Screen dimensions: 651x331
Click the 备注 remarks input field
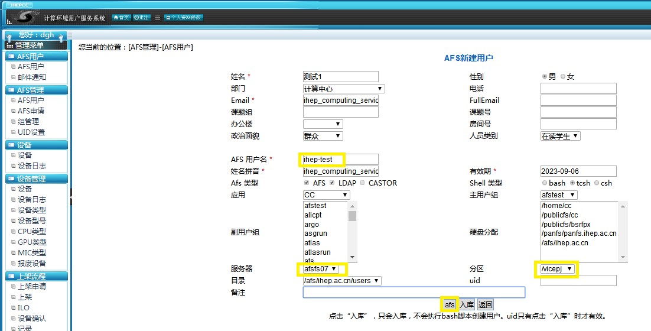click(x=414, y=293)
